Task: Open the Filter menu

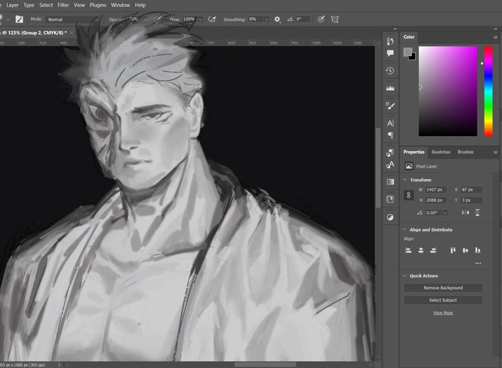Action: point(63,5)
